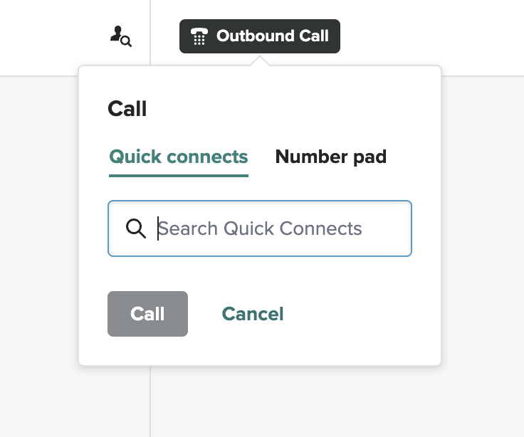
Task: Select the underlined Quick connects label
Action: coord(178,157)
